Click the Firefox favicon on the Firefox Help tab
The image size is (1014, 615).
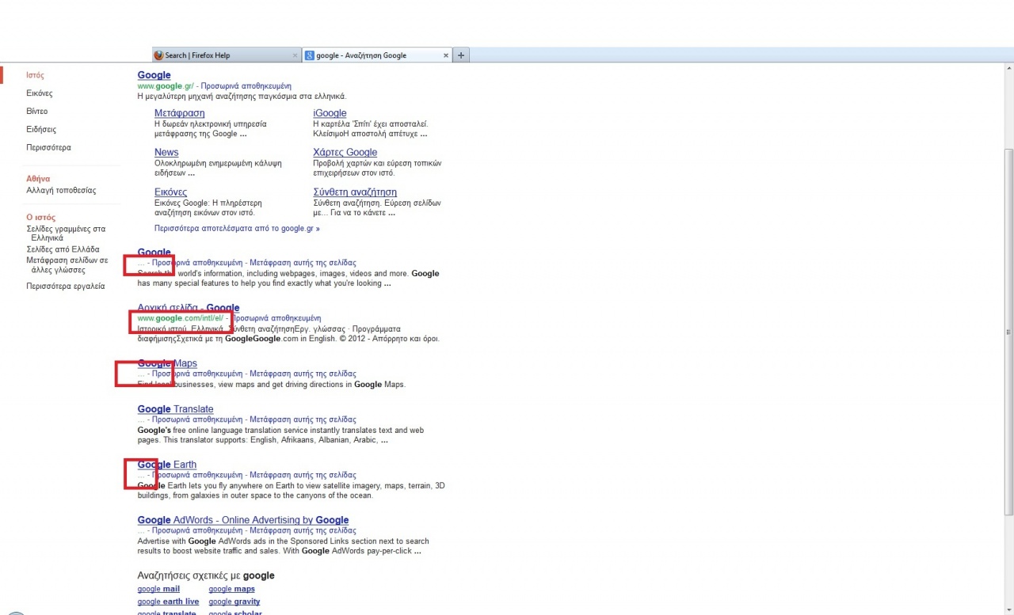coord(158,55)
